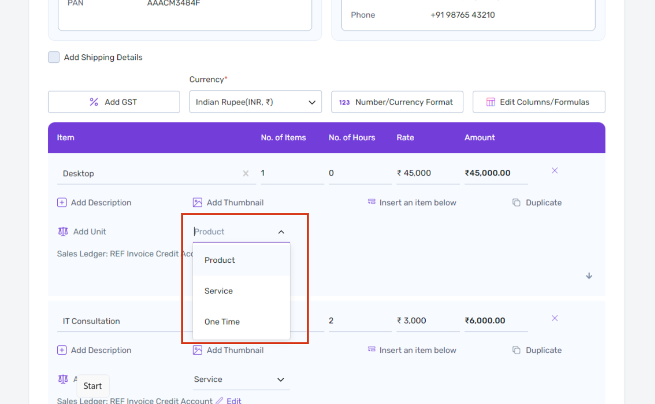Screen dimensions: 655x404
Task: Click IT Consultation hours field showing 2
Action: pos(360,321)
